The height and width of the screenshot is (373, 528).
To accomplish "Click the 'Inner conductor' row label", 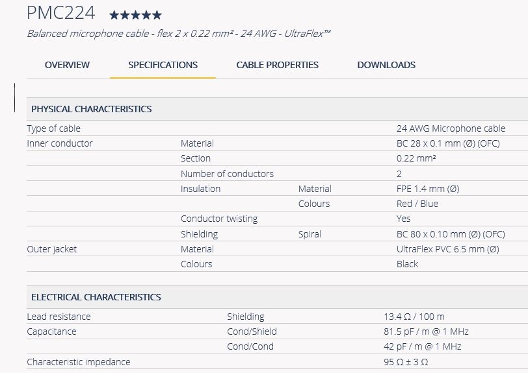I will [60, 143].
